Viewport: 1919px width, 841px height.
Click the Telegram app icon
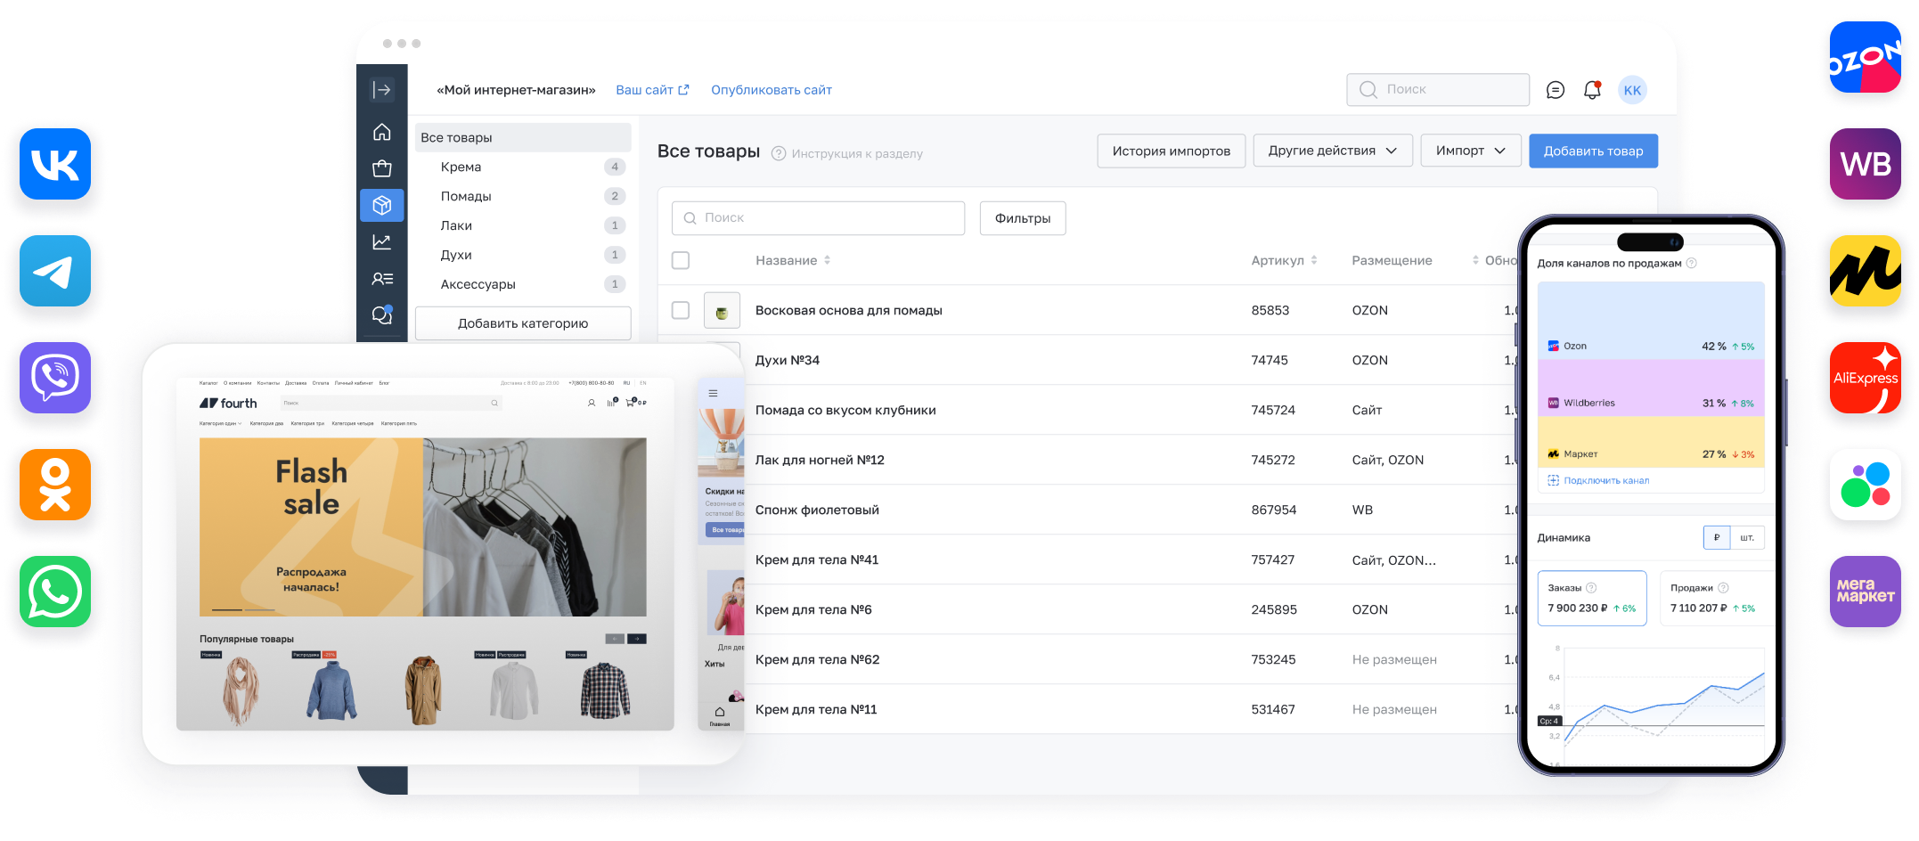coord(55,271)
